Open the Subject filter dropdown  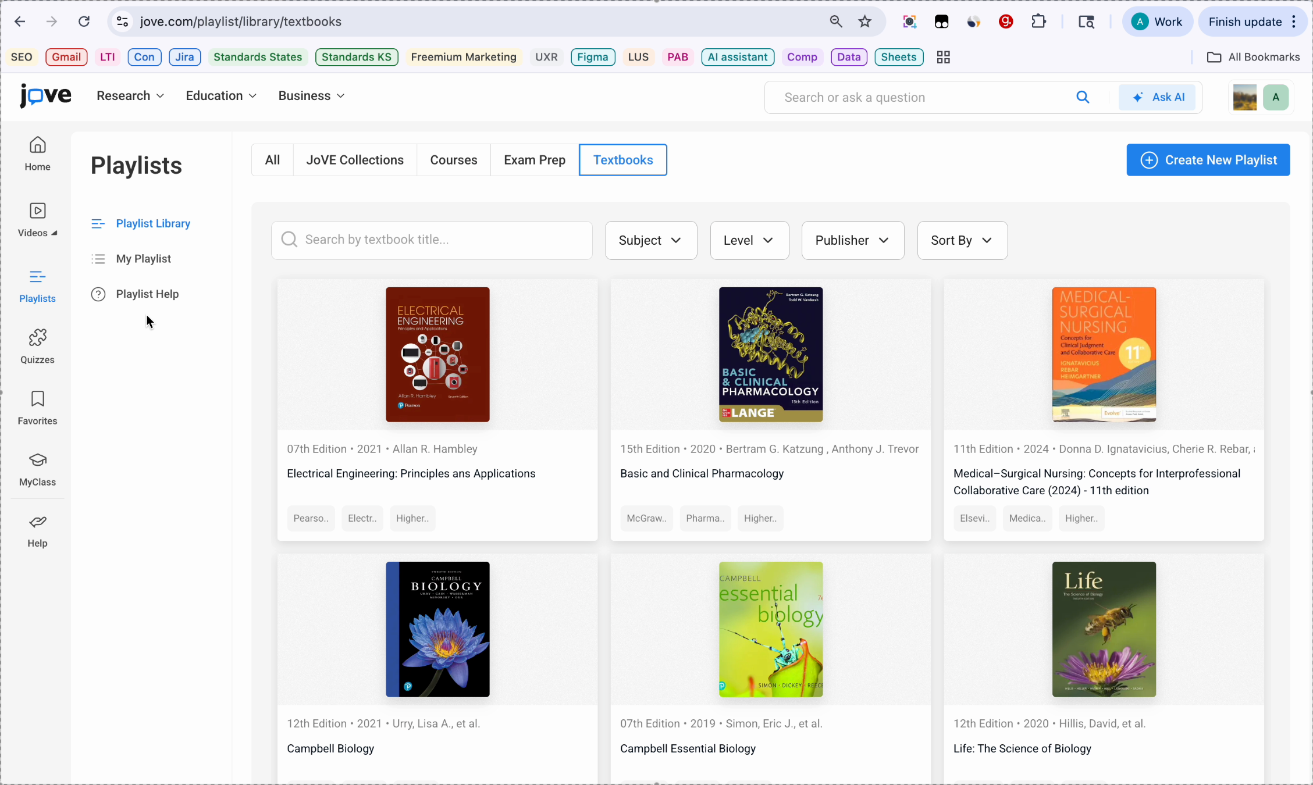coord(651,240)
